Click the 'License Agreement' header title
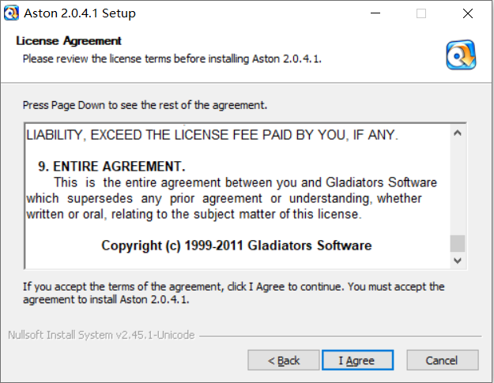 pyautogui.click(x=69, y=40)
